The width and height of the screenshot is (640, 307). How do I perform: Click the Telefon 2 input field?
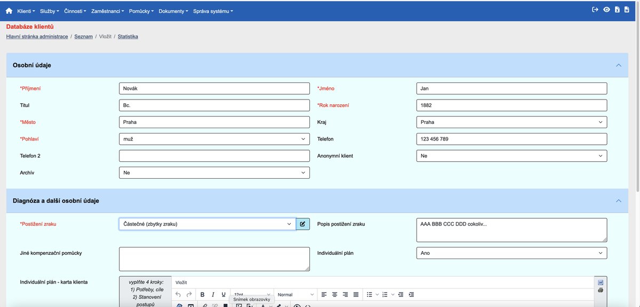pyautogui.click(x=214, y=156)
